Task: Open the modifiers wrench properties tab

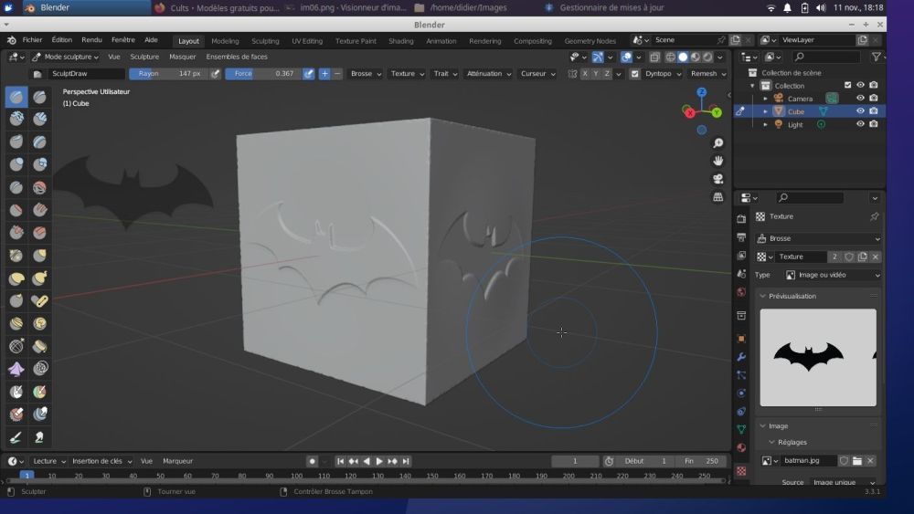Action: [741, 356]
